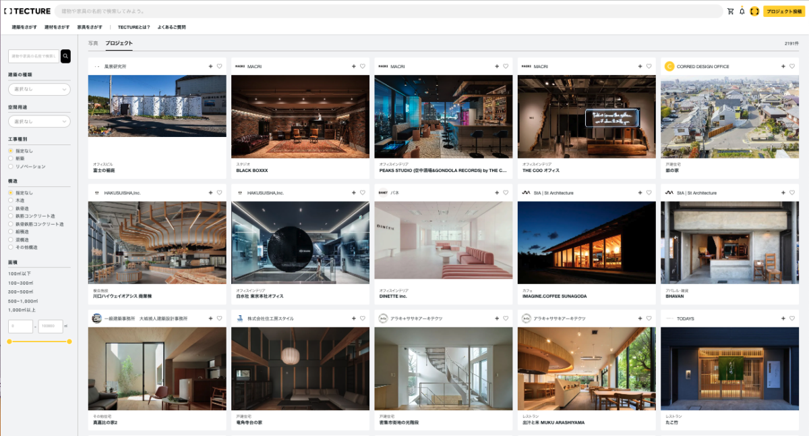The width and height of the screenshot is (809, 436).
Task: Click the プロジェクト投稿 button
Action: pyautogui.click(x=784, y=11)
